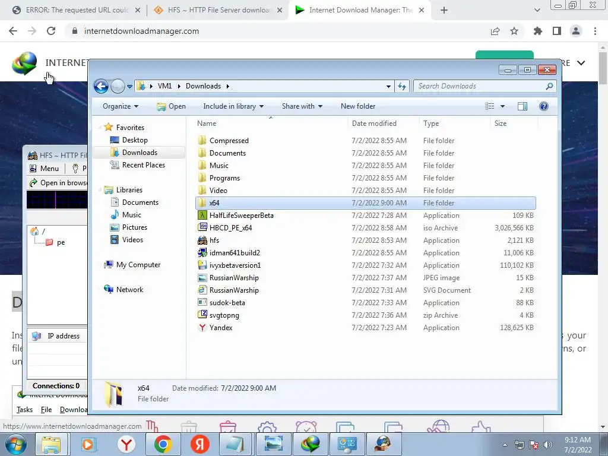Select RussianWarship JPEG image icon

202,278
